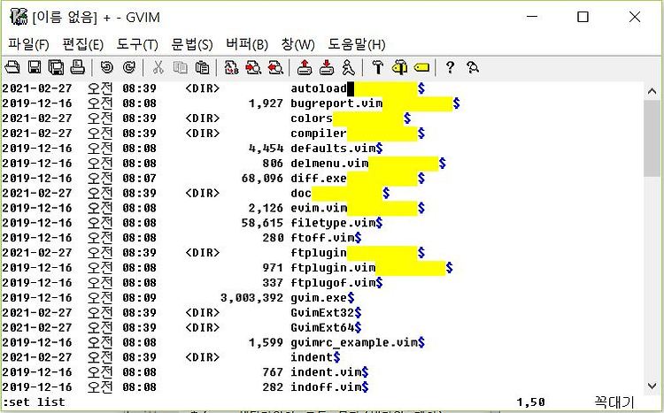Click on 'GvimExt32' directory name
This screenshot has width=664, height=413.
pyautogui.click(x=322, y=312)
